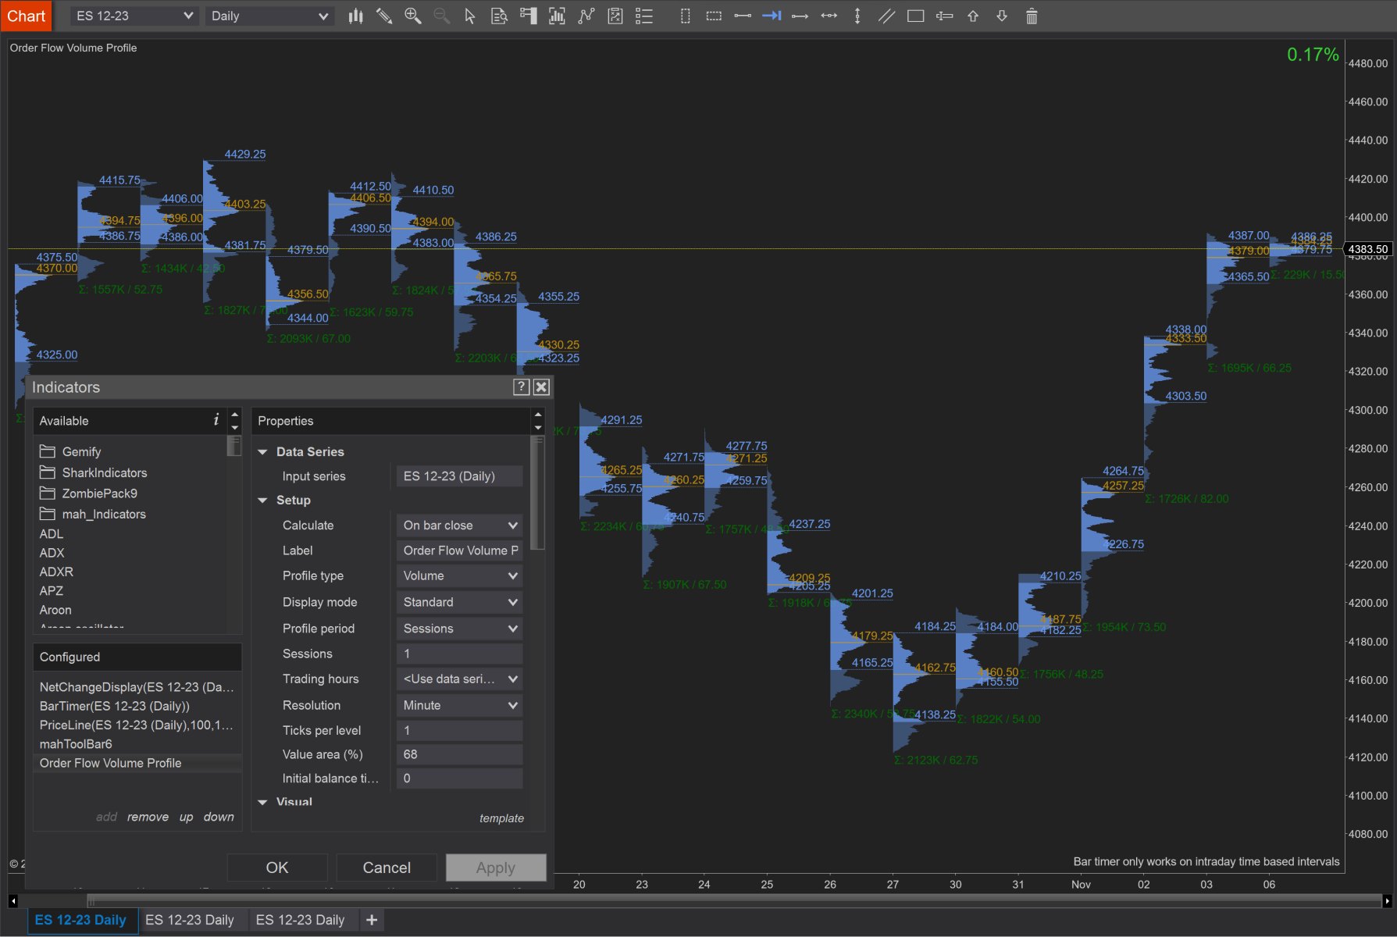This screenshot has height=937, width=1397.
Task: Click the tall dashed rectangle tool icon
Action: 685,16
